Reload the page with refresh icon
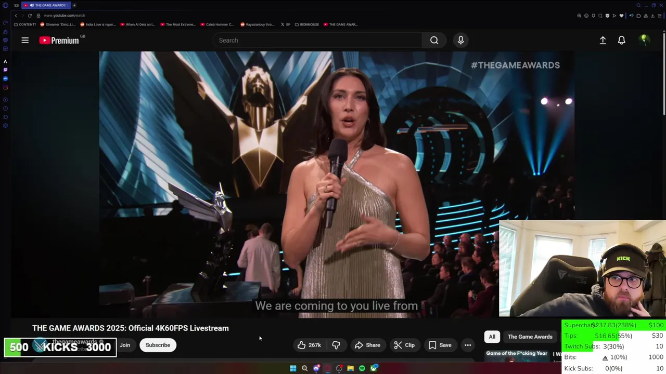Viewport: 666px width, 374px height. (30, 16)
